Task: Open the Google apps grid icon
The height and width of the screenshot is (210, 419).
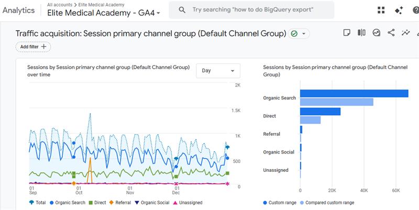Action: [381, 10]
